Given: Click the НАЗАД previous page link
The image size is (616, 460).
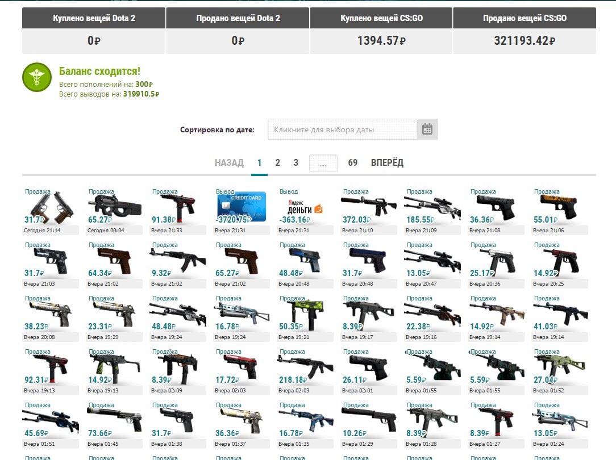Looking at the screenshot, I should tap(229, 162).
